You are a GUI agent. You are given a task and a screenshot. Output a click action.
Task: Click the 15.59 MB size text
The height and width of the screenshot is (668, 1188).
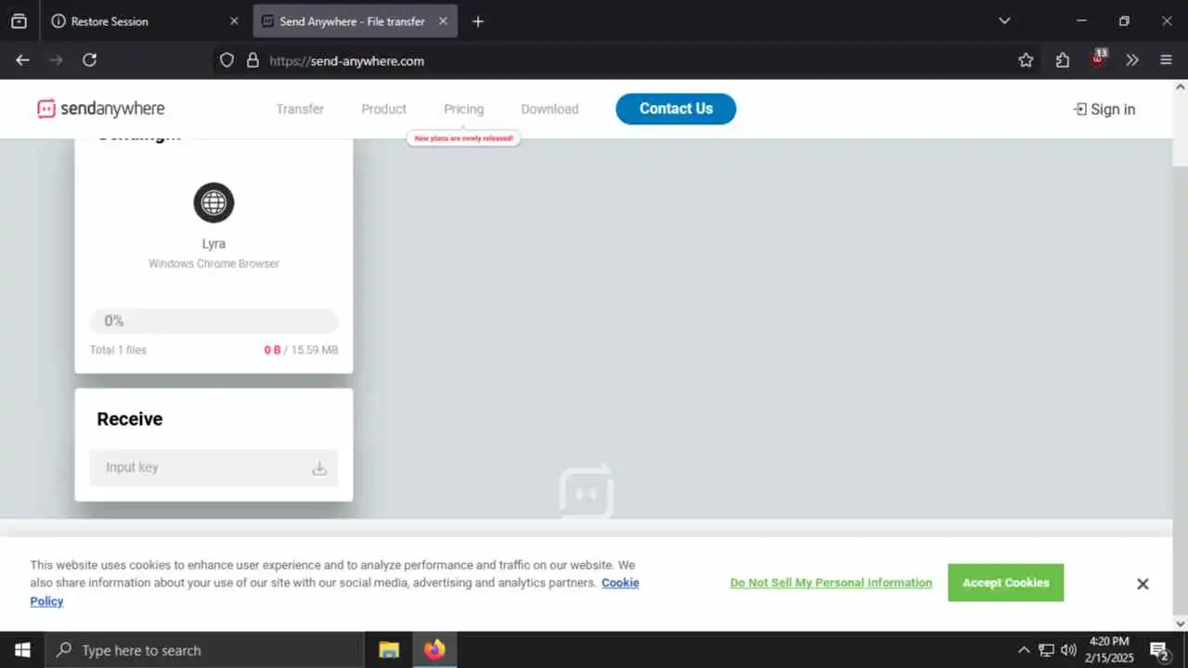tap(315, 350)
